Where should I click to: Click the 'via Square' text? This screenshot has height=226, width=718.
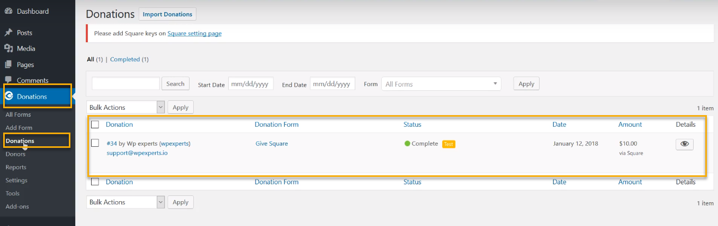631,153
